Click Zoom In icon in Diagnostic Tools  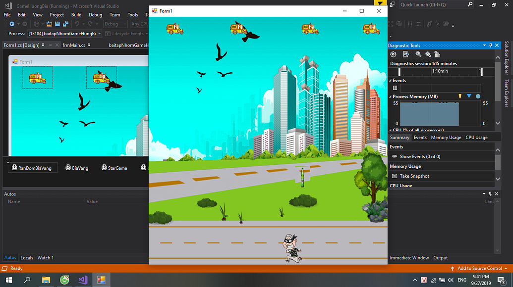point(419,54)
